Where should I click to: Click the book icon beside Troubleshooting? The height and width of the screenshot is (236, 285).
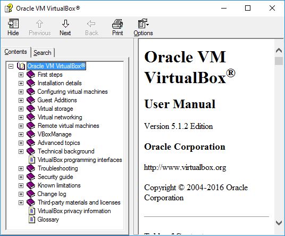pyautogui.click(x=31, y=168)
